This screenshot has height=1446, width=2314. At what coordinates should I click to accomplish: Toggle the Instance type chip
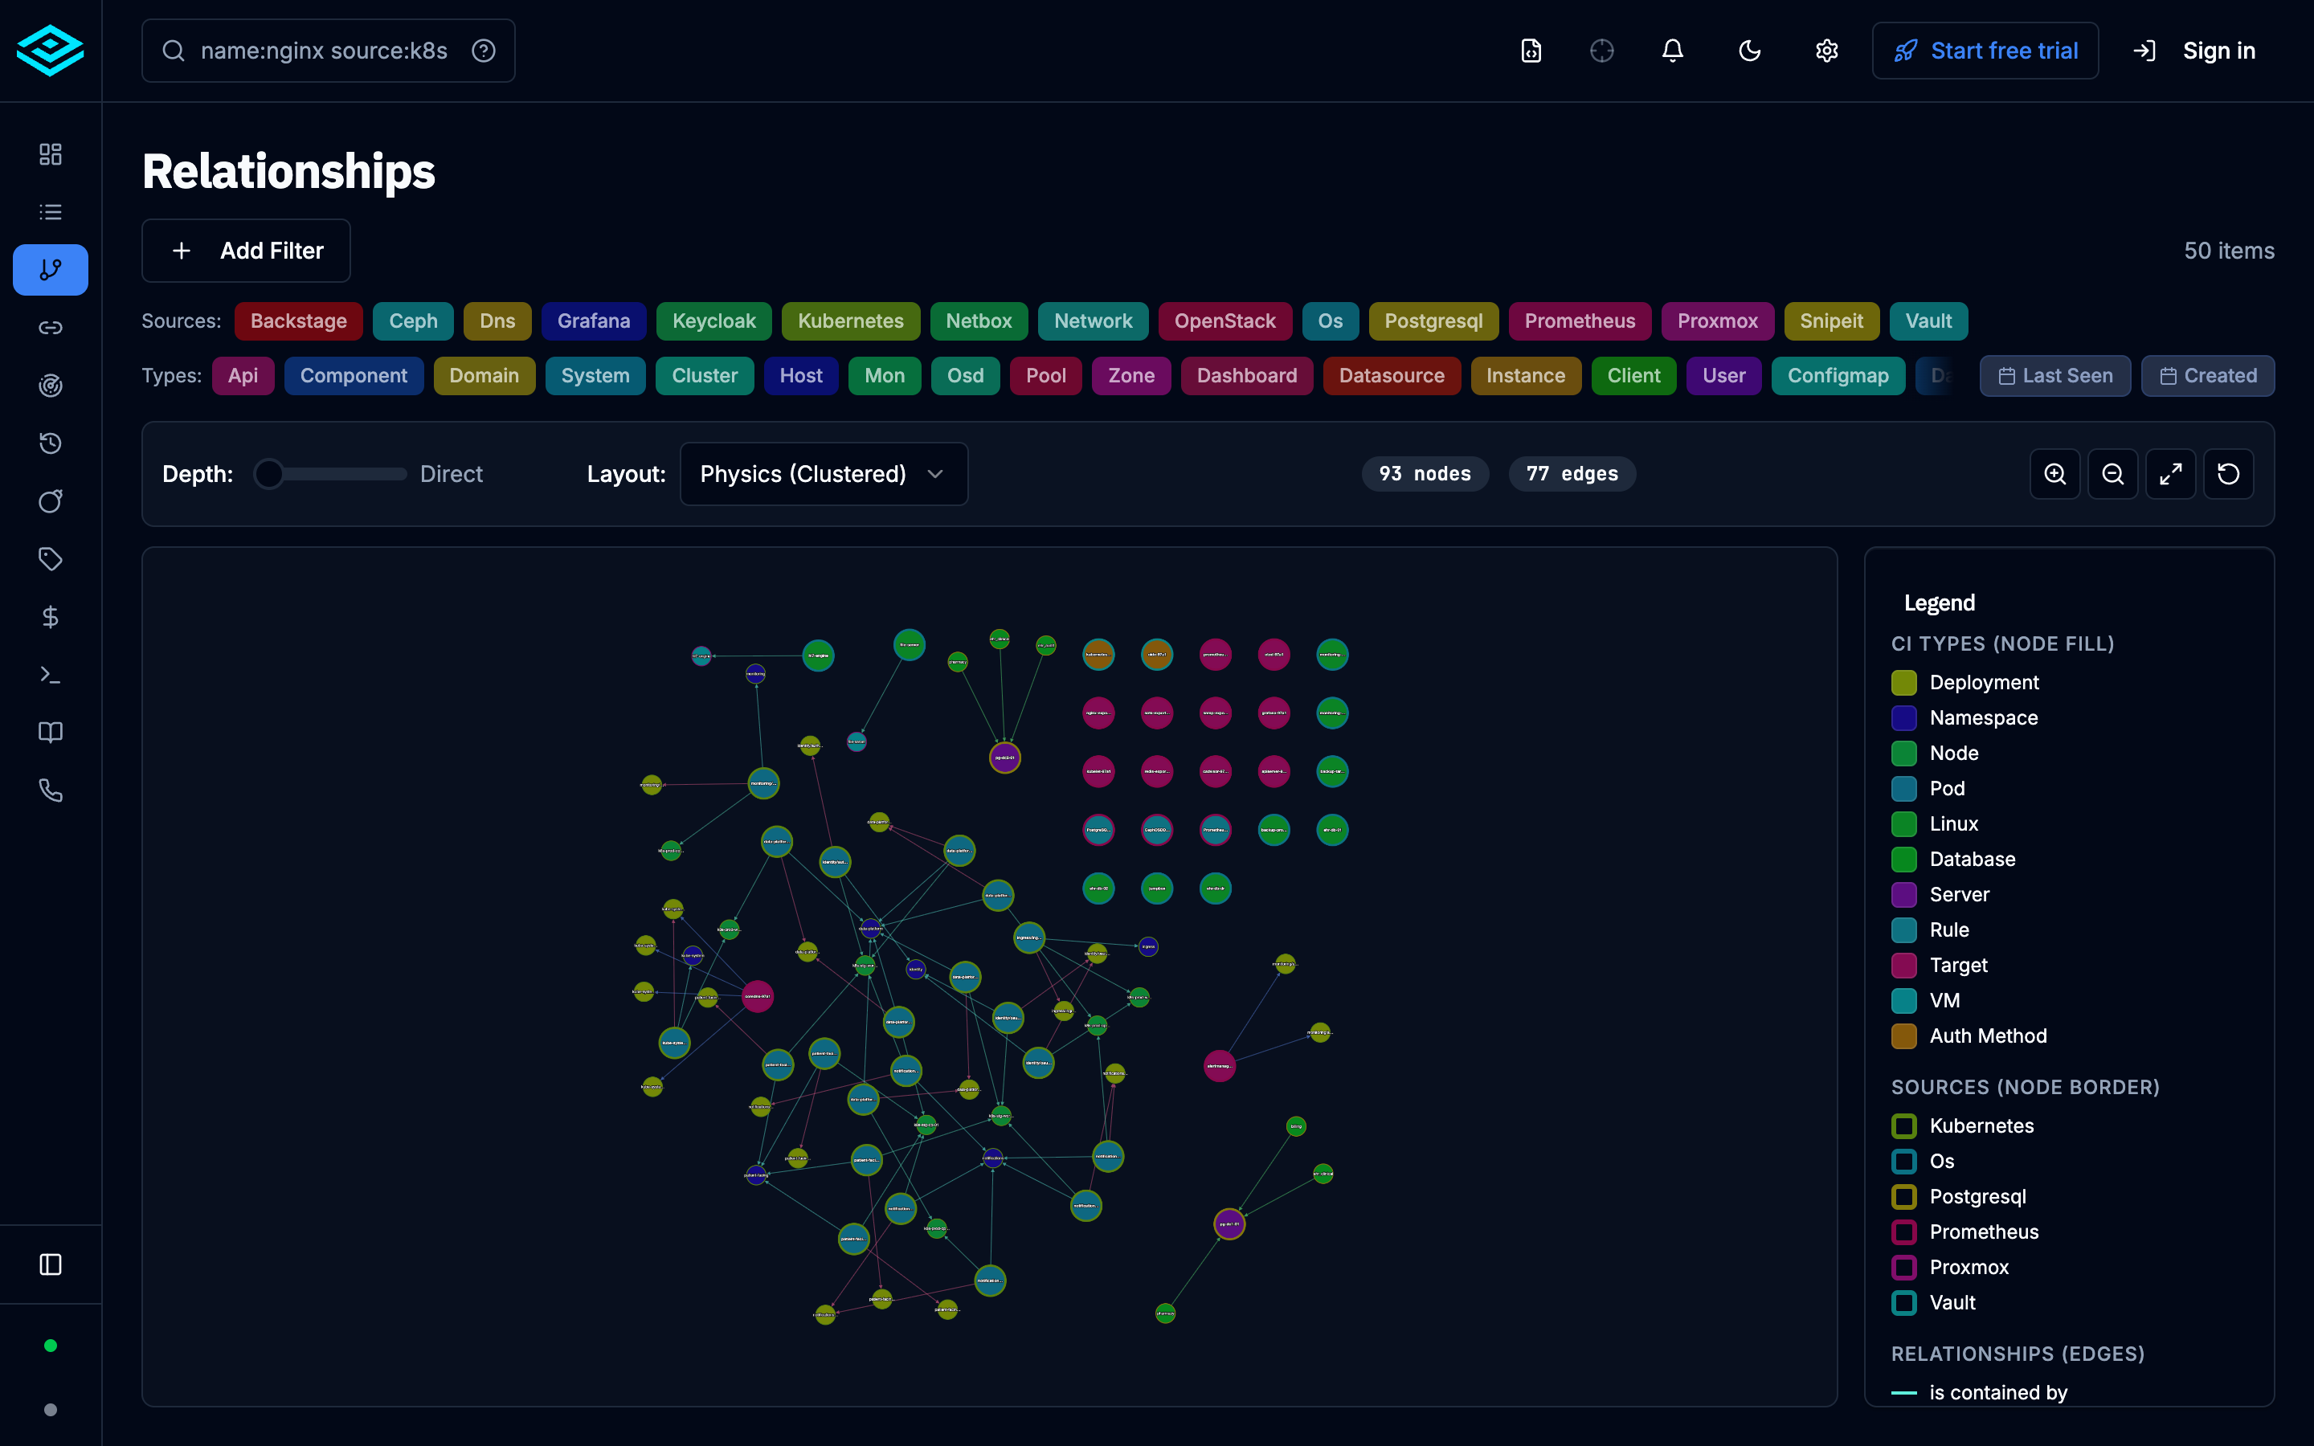click(1525, 376)
